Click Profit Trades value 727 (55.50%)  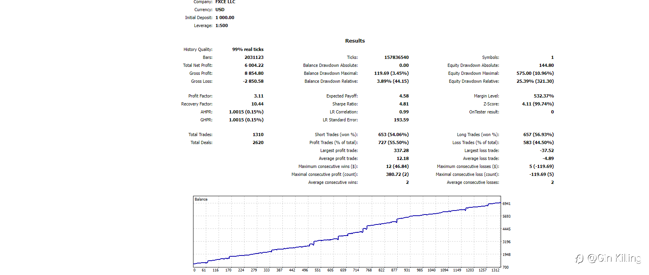tap(393, 142)
